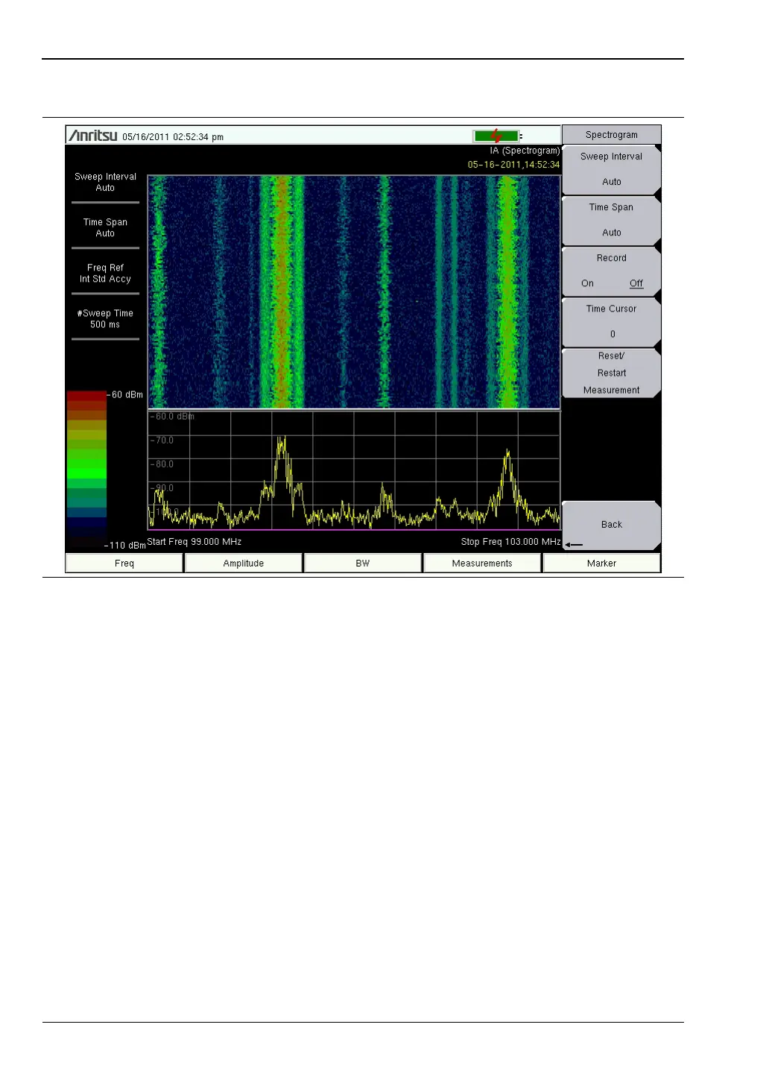This screenshot has width=769, height=1086.
Task: Click the IA (Spectrogram) mode label
Action: pos(525,151)
